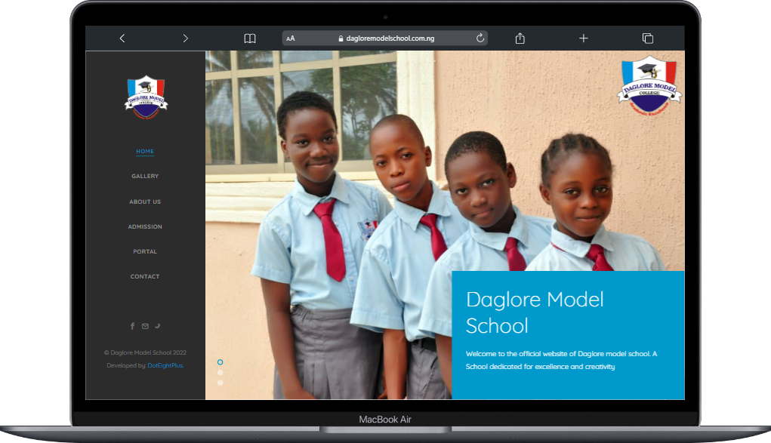Click the Portal link in the sidebar
The image size is (771, 443).
click(145, 252)
